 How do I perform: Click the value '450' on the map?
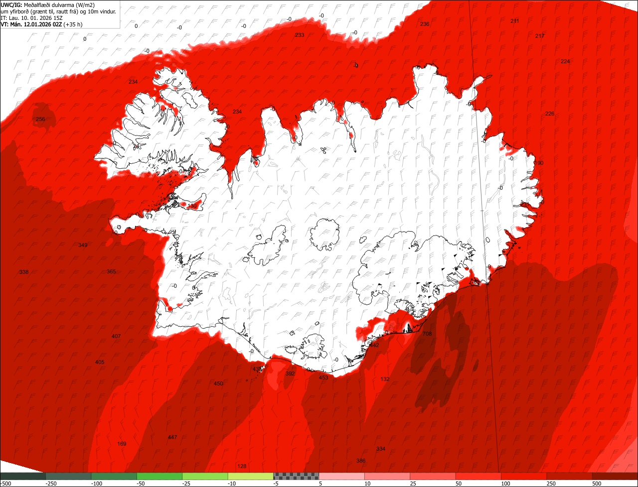(x=218, y=383)
